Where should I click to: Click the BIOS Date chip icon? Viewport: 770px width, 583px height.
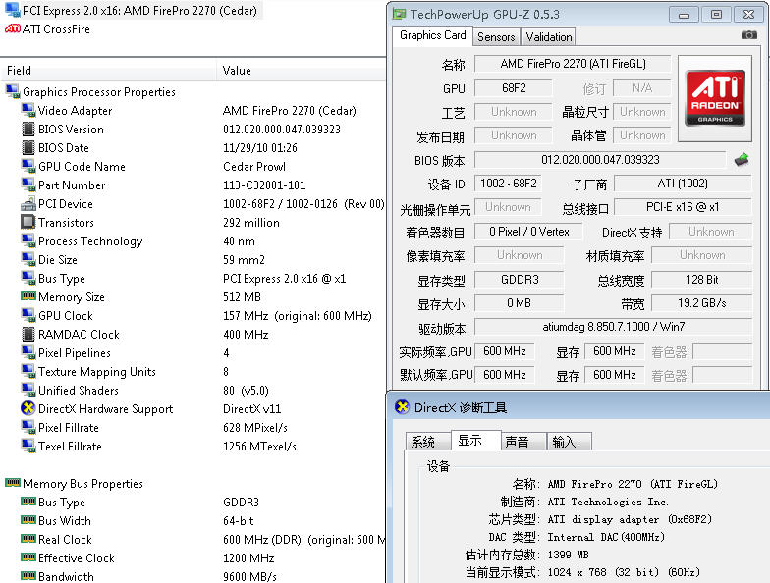28,147
